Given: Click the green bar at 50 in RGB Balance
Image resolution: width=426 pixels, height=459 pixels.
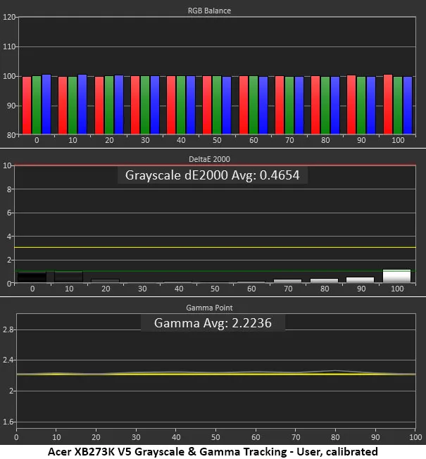Looking at the screenshot, I should [x=217, y=104].
